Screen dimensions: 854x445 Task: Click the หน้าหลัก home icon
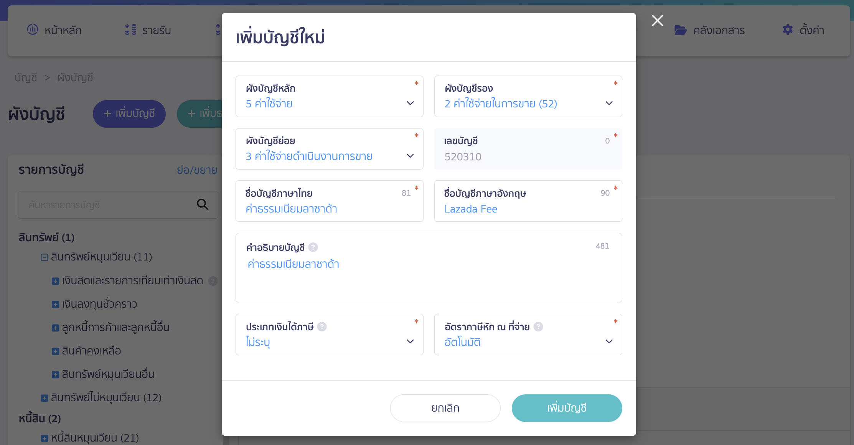coord(34,30)
